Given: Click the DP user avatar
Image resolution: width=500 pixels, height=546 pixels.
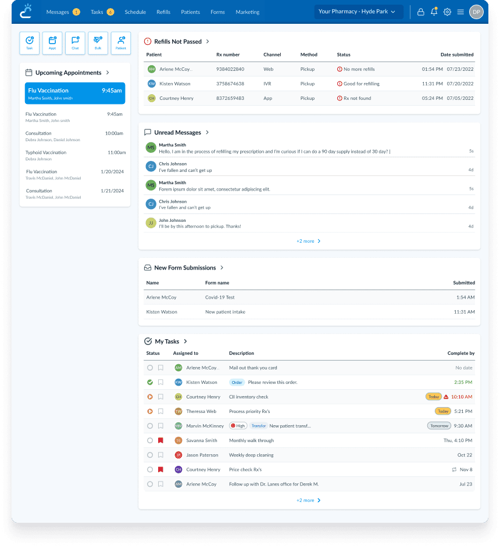Looking at the screenshot, I should click(x=476, y=12).
